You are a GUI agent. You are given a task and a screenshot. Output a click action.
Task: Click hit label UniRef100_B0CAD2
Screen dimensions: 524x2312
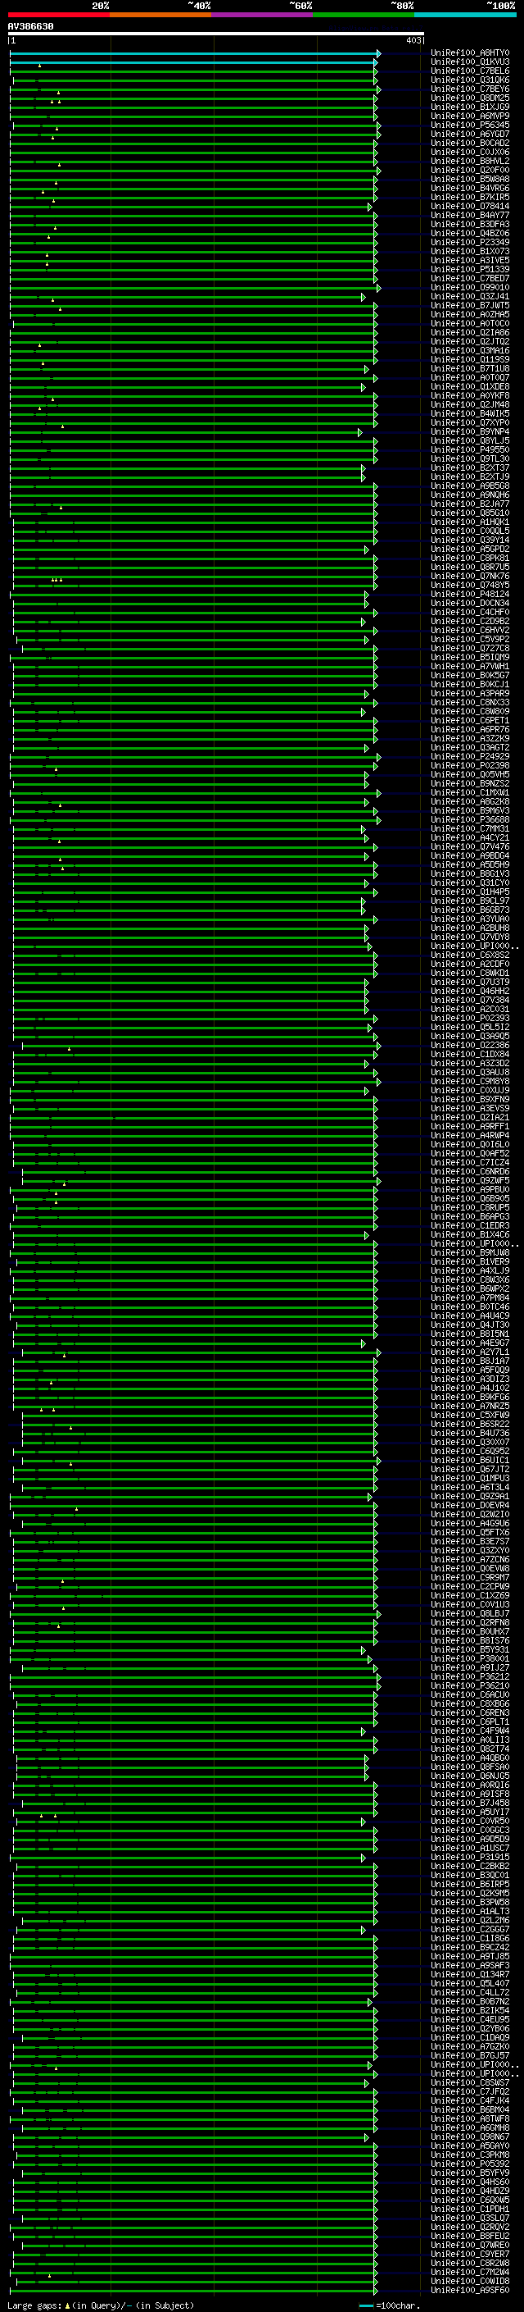pyautogui.click(x=470, y=144)
